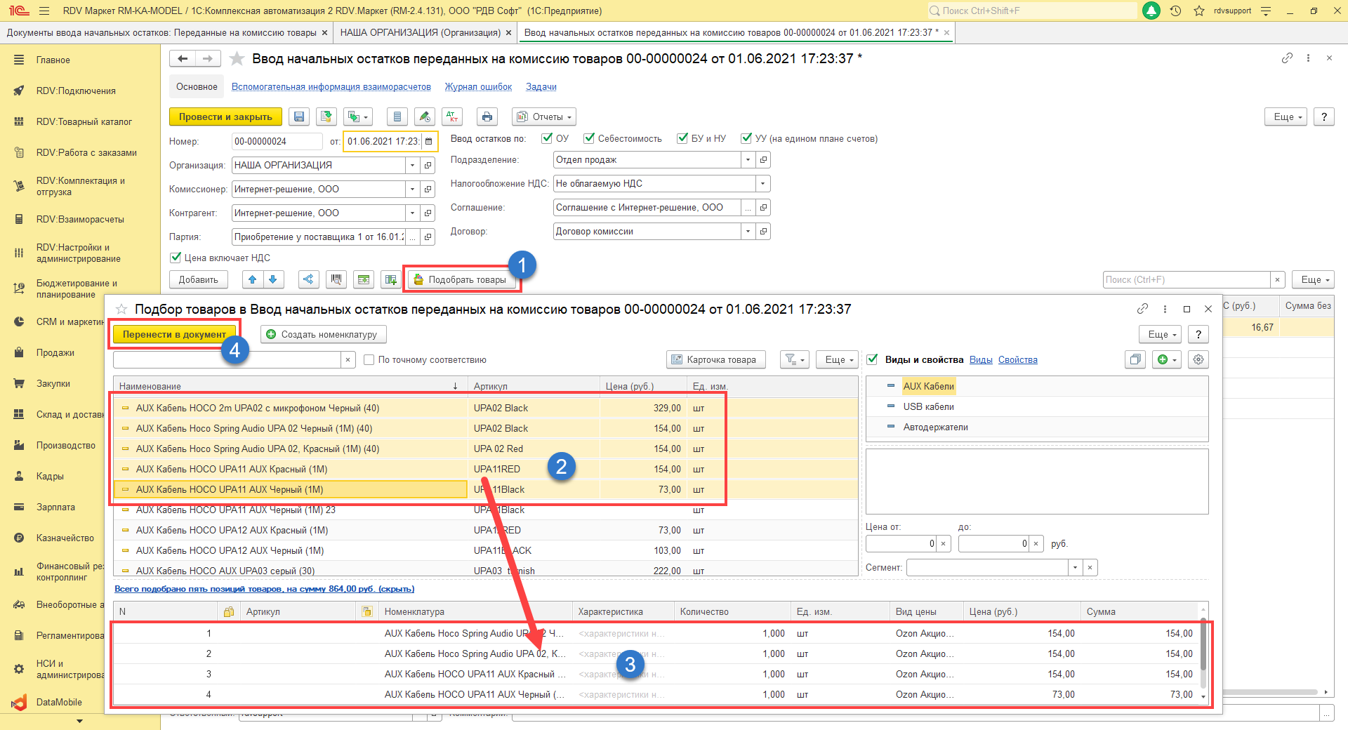This screenshot has width=1348, height=730.
Task: Open the Продажи section in sidebar
Action: coord(55,352)
